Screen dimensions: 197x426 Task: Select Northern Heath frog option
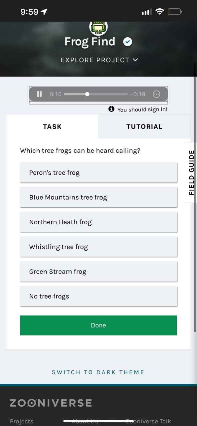click(98, 222)
